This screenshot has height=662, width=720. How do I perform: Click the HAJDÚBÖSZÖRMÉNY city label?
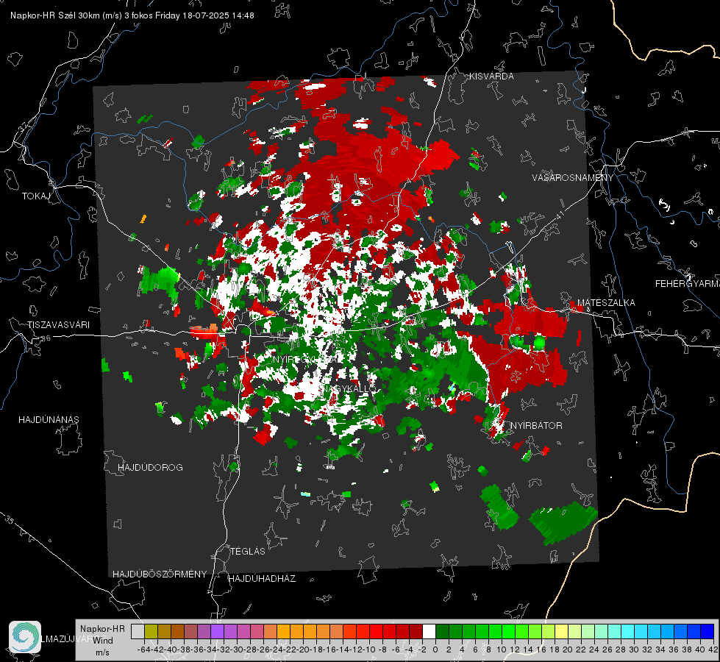[x=160, y=574]
